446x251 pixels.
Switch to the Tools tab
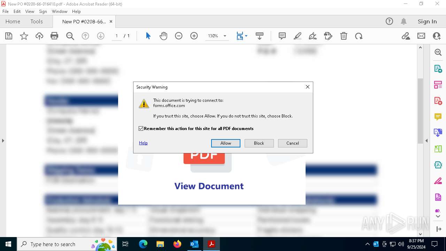click(37, 21)
